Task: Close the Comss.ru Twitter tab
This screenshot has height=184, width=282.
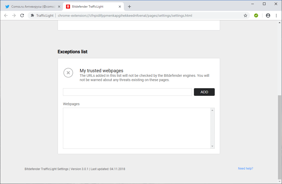Action: (x=59, y=7)
